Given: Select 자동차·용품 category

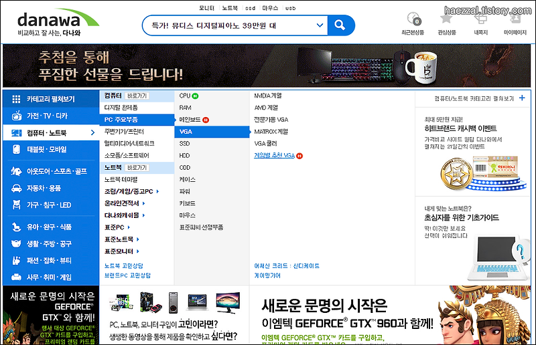Looking at the screenshot, I should pyautogui.click(x=51, y=188).
